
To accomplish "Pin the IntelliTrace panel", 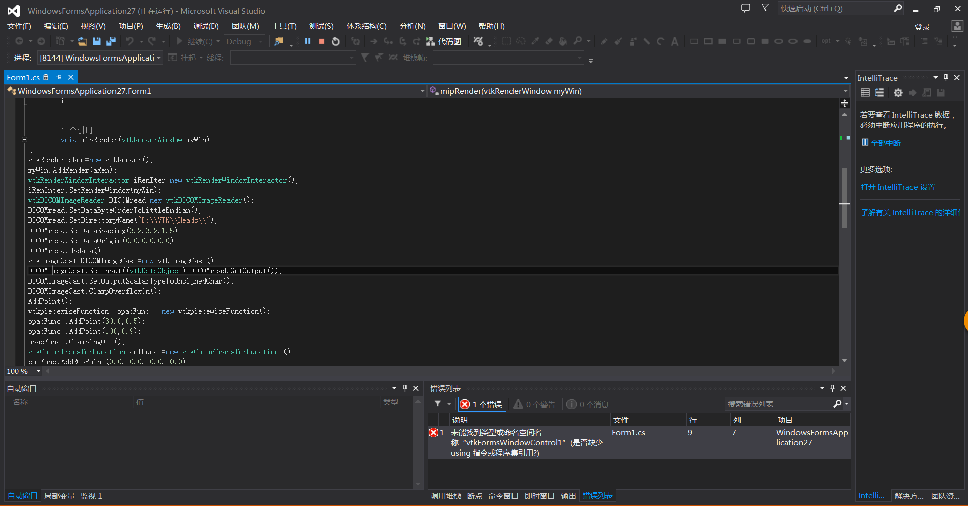I will click(946, 78).
